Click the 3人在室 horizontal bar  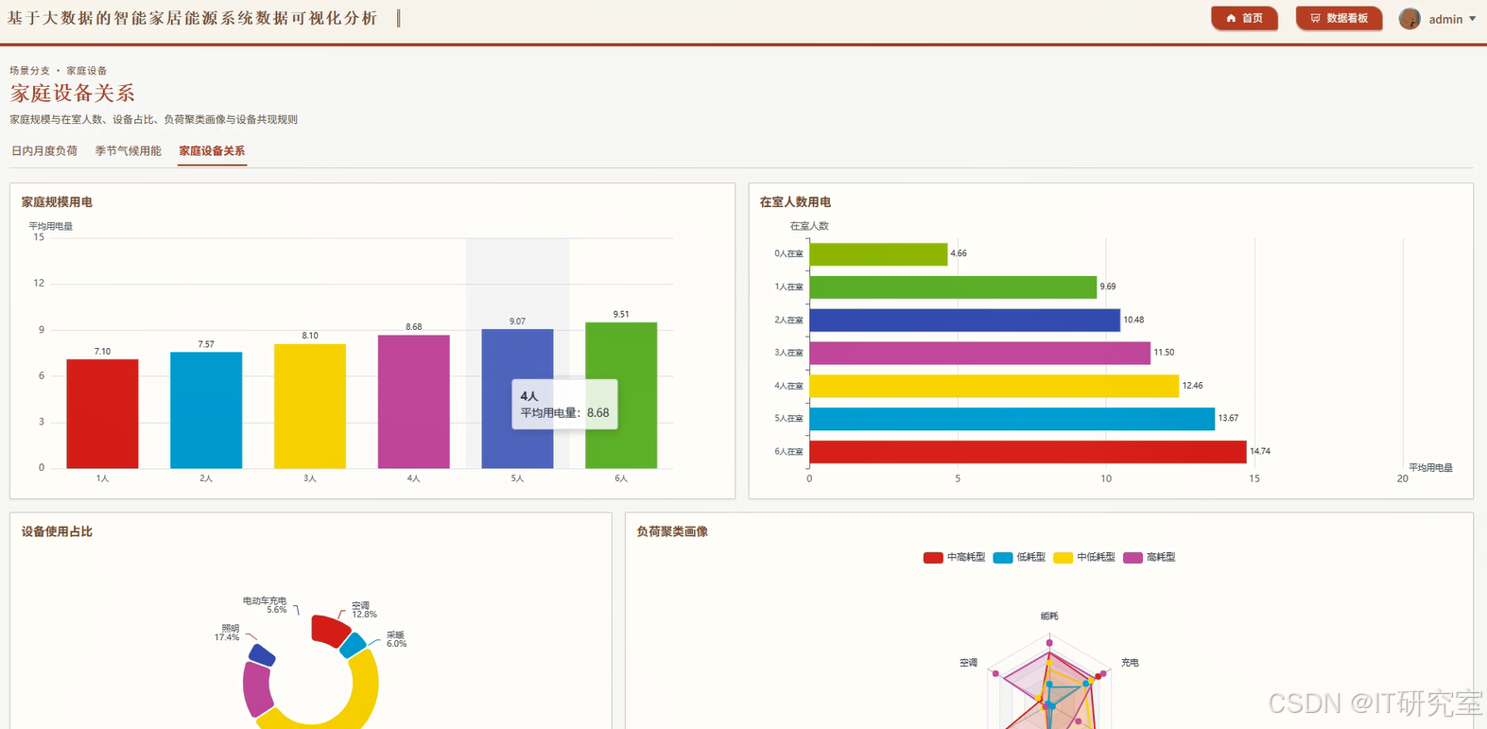pos(980,353)
